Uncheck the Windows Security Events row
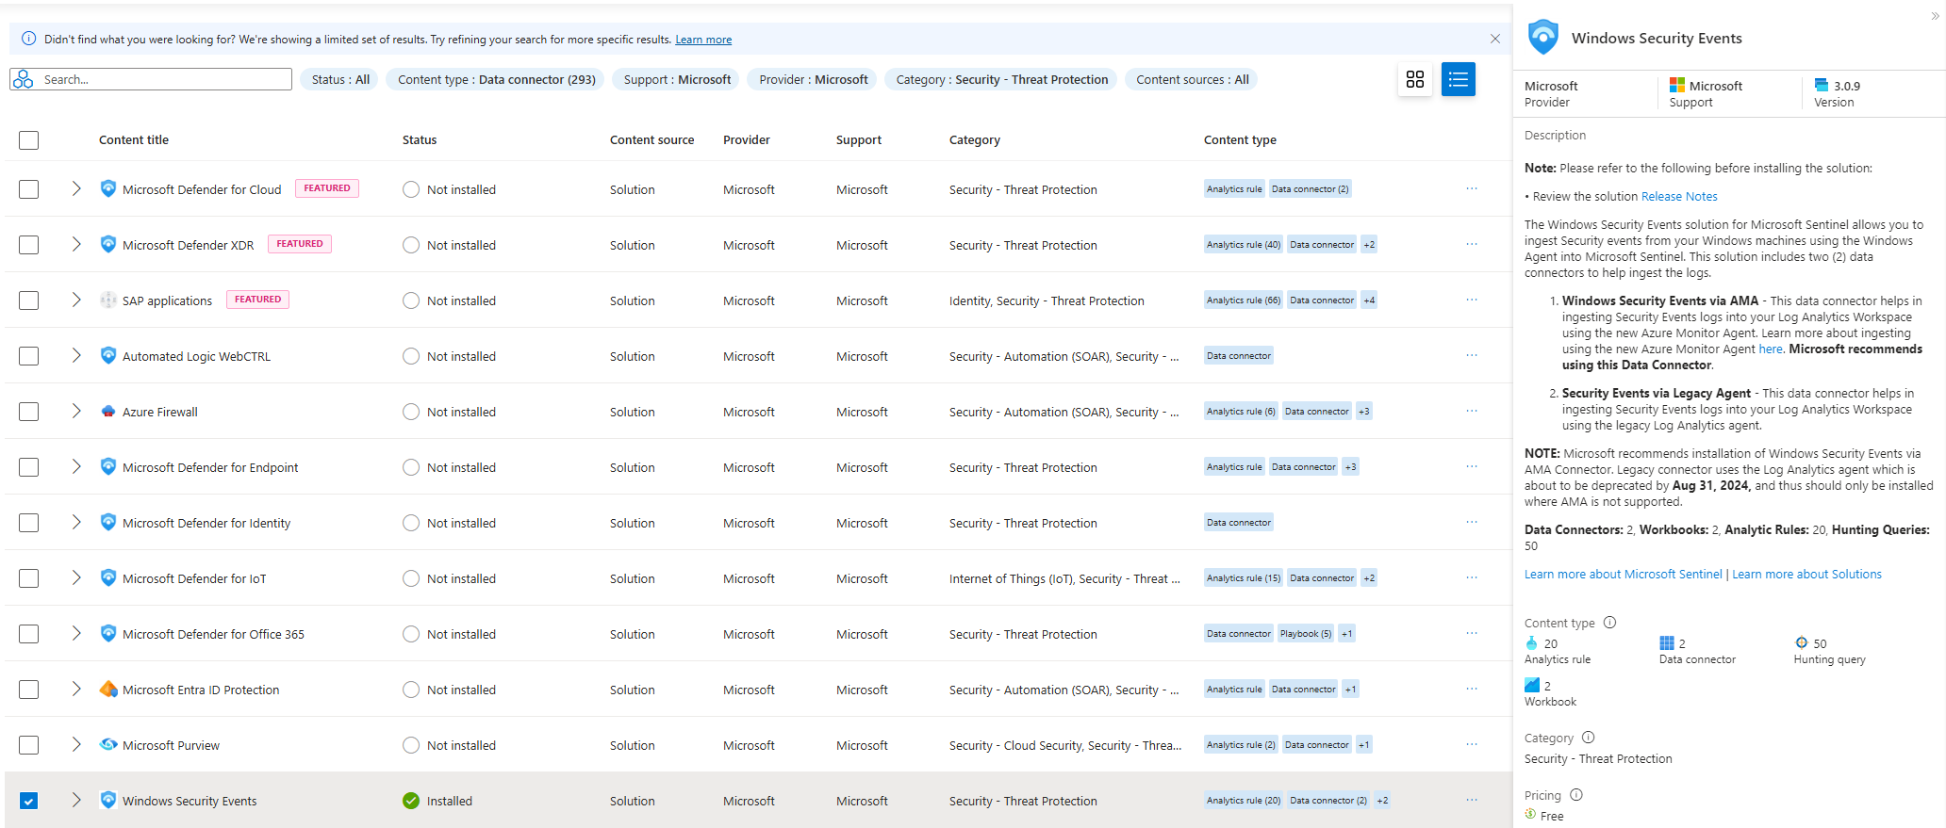This screenshot has width=1946, height=828. coord(29,801)
